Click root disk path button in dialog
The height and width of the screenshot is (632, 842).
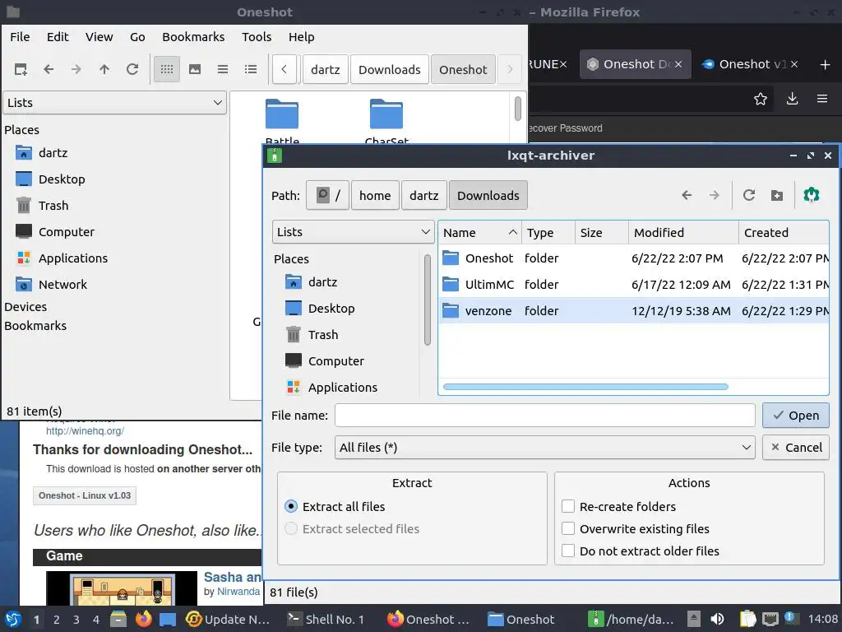(x=327, y=195)
